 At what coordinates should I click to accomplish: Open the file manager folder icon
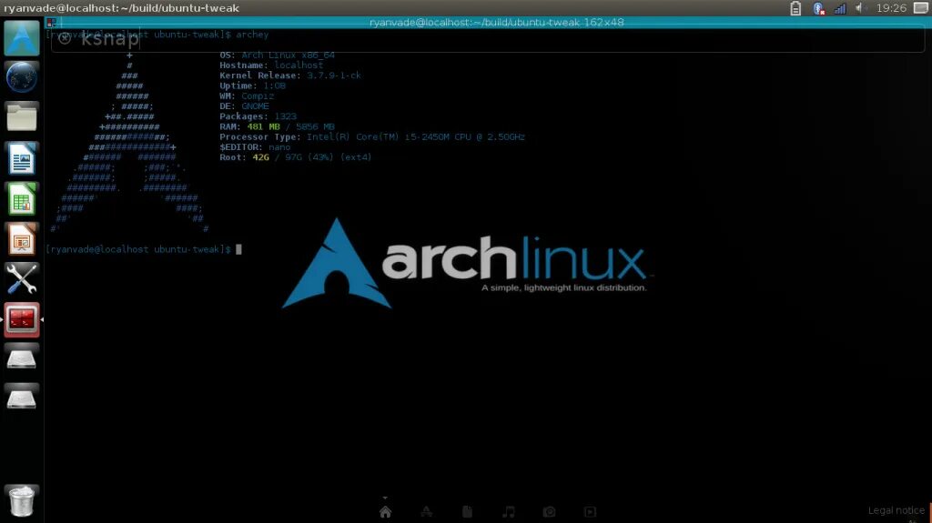point(22,117)
